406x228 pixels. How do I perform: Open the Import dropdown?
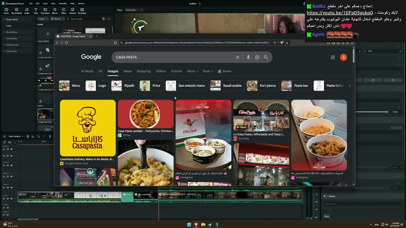coord(43,19)
